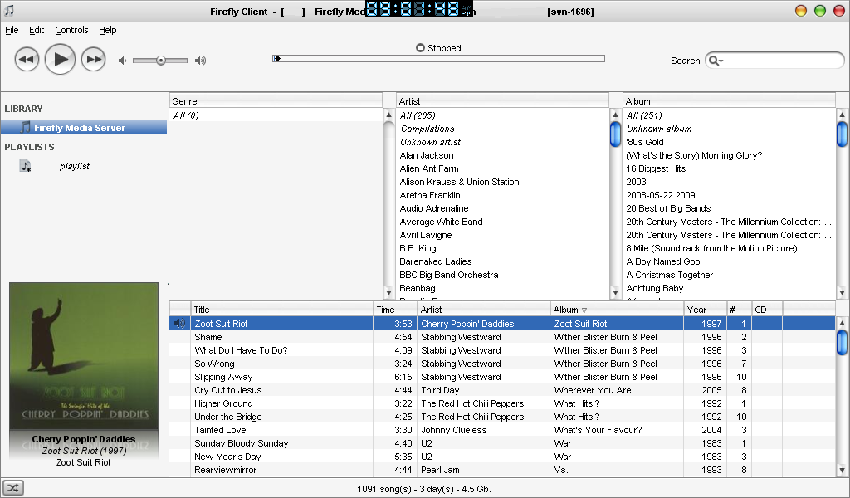Screen dimensions: 850x498
Task: Click the volume slider knob
Action: click(161, 61)
